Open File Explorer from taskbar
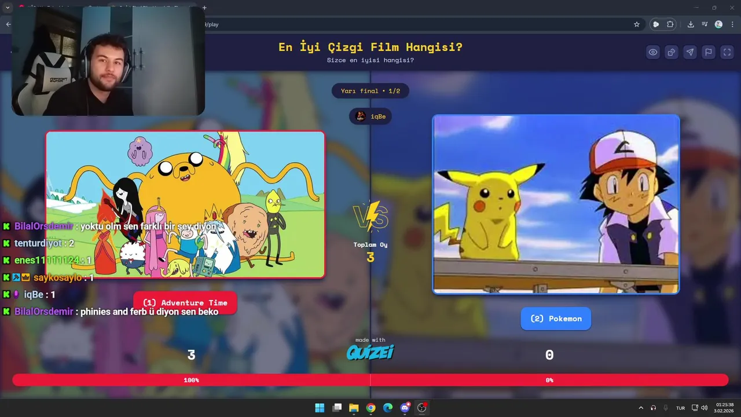Image resolution: width=741 pixels, height=417 pixels. click(x=354, y=408)
